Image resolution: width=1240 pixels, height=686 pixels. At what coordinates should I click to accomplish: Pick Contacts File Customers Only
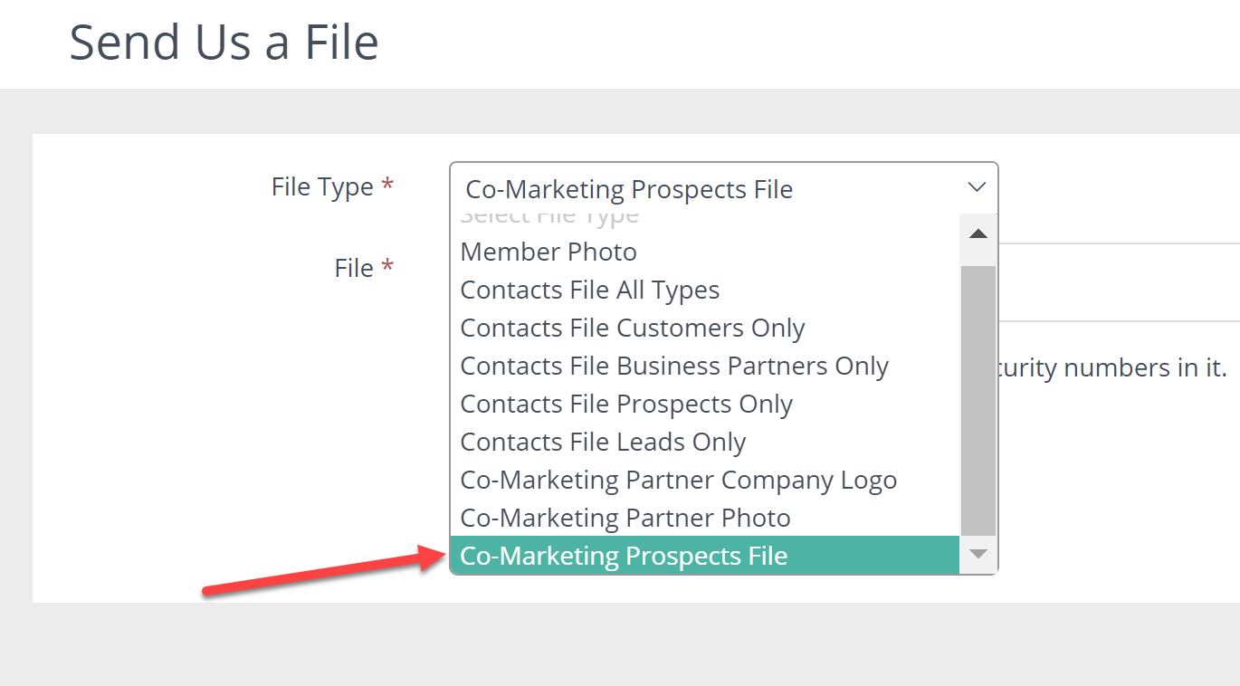pyautogui.click(x=632, y=328)
